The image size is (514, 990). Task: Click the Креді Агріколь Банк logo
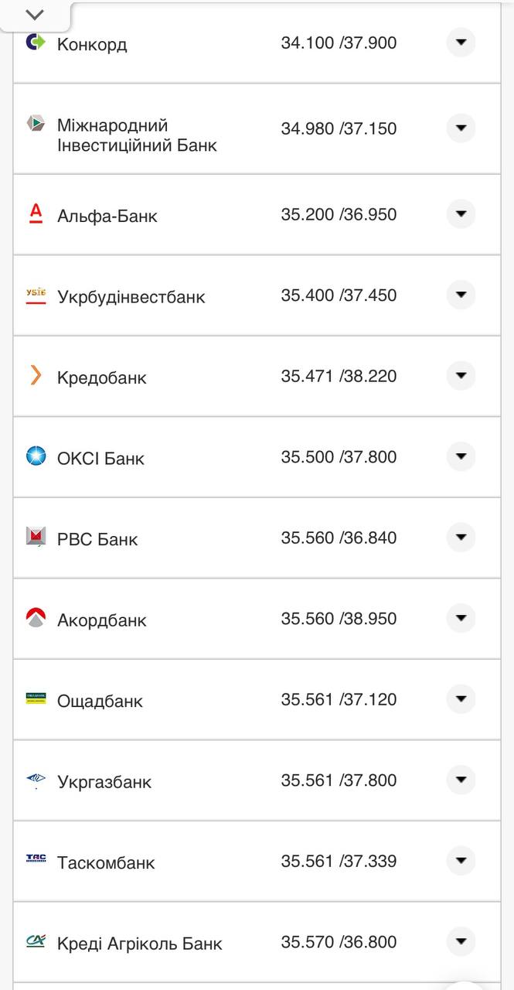[36, 941]
